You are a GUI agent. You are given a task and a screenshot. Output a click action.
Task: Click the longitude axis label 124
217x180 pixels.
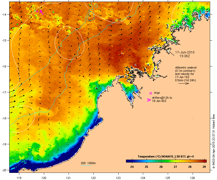pos(143,178)
